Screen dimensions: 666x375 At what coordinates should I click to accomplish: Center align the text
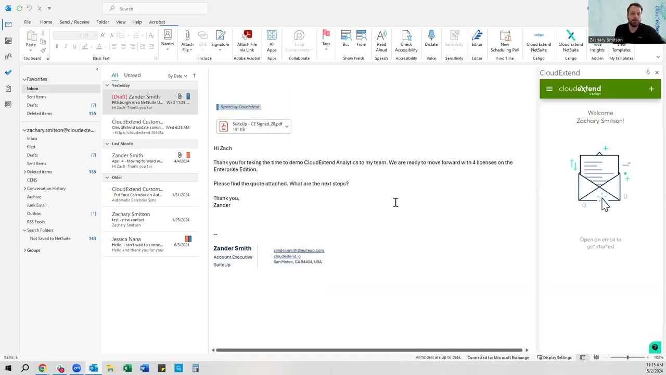tap(123, 46)
